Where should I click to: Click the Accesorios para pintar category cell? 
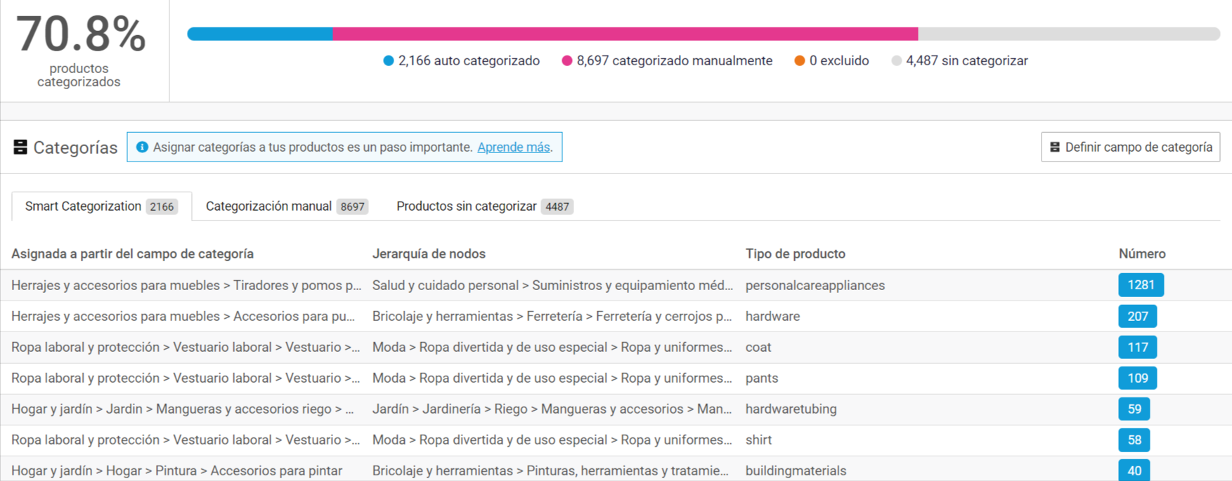point(176,471)
